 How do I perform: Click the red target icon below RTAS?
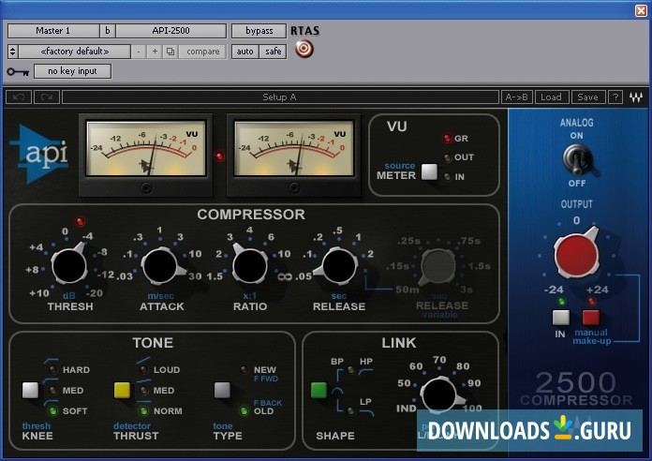tap(304, 50)
